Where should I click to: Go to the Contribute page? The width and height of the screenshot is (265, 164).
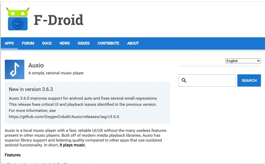click(108, 43)
